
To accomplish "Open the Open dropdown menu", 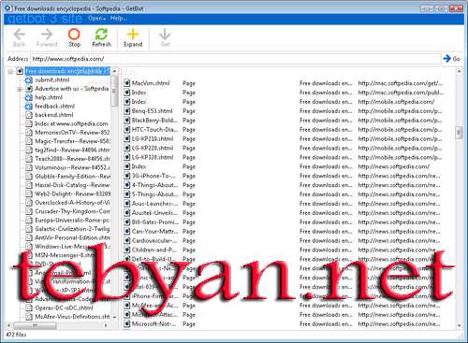I will click(96, 19).
